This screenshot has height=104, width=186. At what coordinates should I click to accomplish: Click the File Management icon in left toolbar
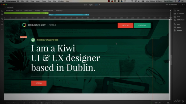point(2,14)
